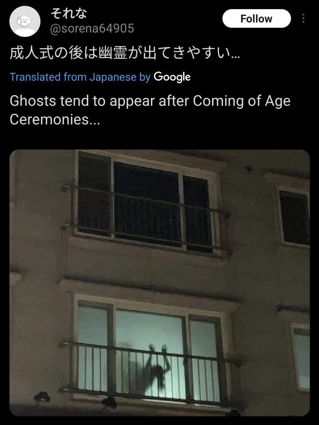The height and width of the screenshot is (425, 319).
Task: Open the それな display name profile link
Action: pyautogui.click(x=69, y=13)
